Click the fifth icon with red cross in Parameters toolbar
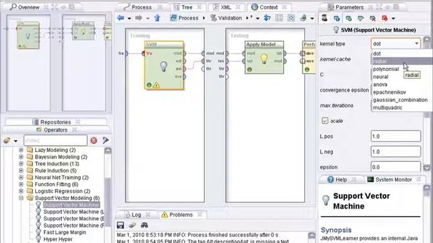Viewport: 433px width, 243px height. pos(373,18)
